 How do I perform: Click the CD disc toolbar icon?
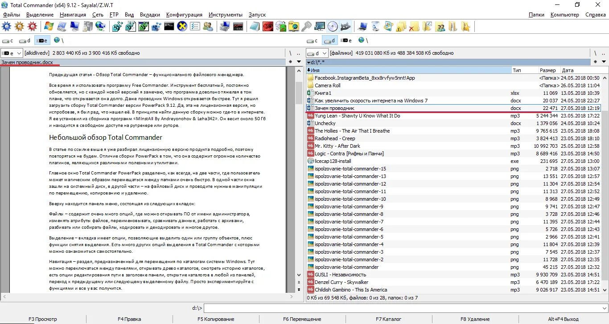[333, 26]
